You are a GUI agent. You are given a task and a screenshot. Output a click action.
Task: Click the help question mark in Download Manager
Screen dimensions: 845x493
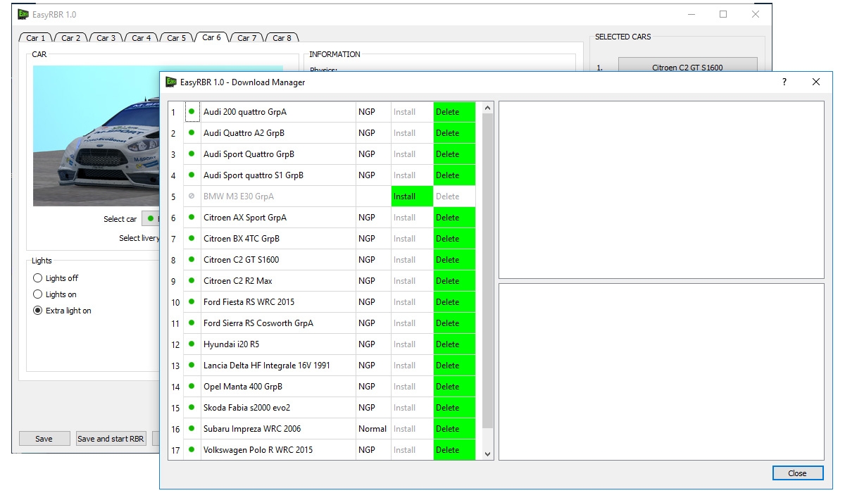pos(784,82)
